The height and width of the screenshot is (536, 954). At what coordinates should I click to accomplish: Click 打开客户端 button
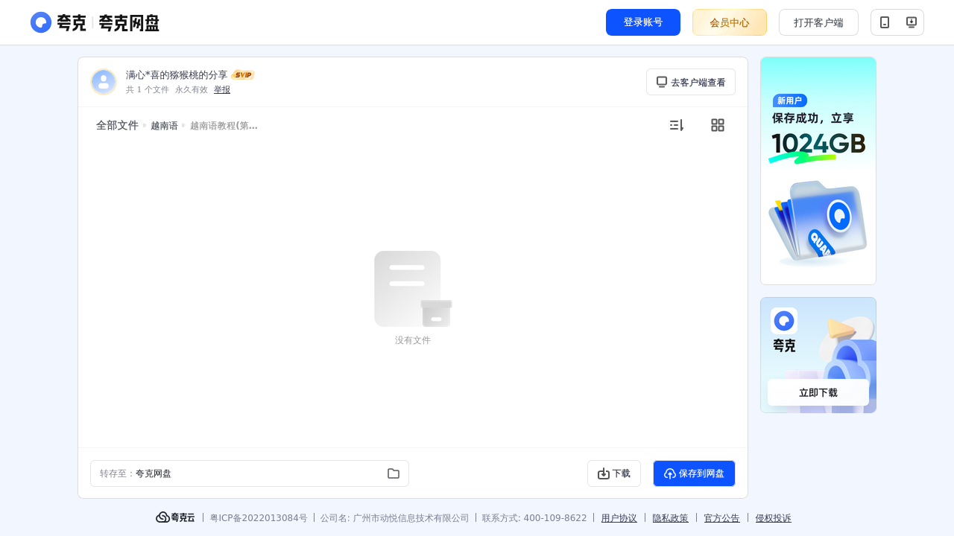click(x=818, y=22)
